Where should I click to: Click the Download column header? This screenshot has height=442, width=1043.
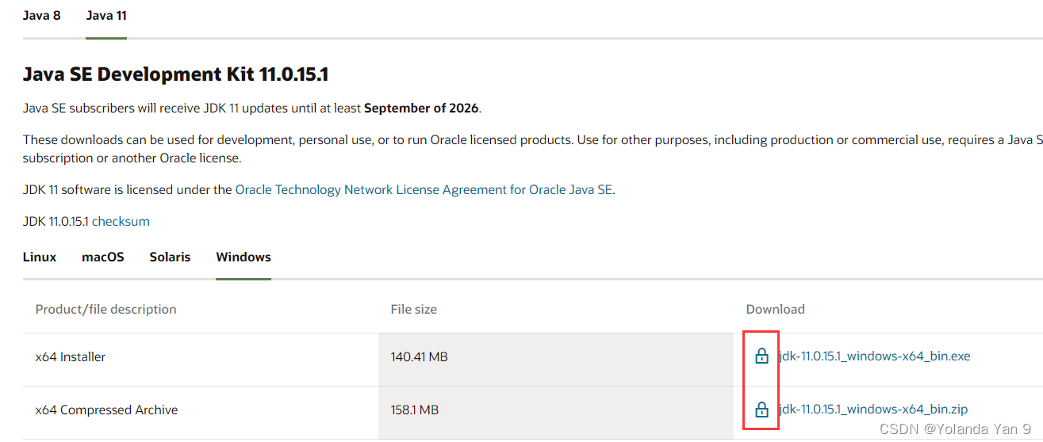coord(775,310)
